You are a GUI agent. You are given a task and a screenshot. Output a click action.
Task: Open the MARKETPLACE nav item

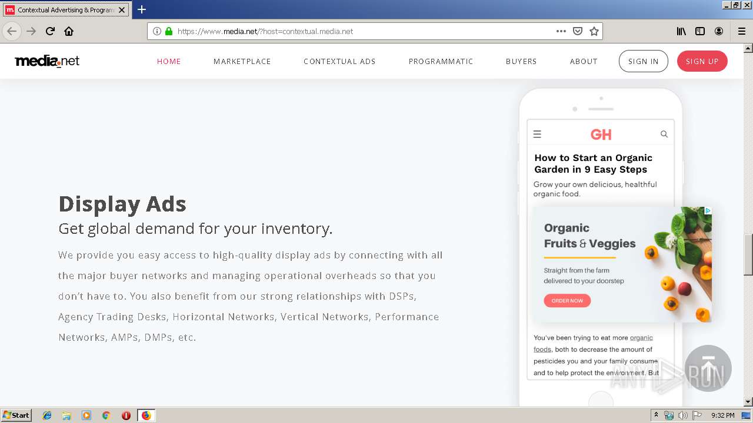point(242,61)
